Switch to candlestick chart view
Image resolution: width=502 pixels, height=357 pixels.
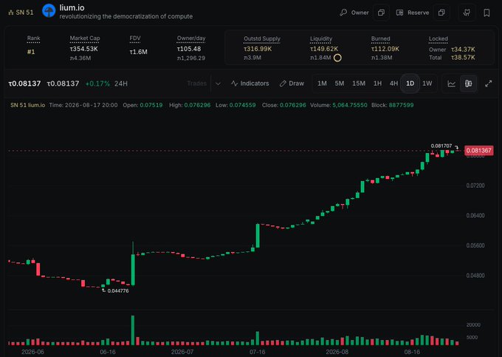pos(468,84)
